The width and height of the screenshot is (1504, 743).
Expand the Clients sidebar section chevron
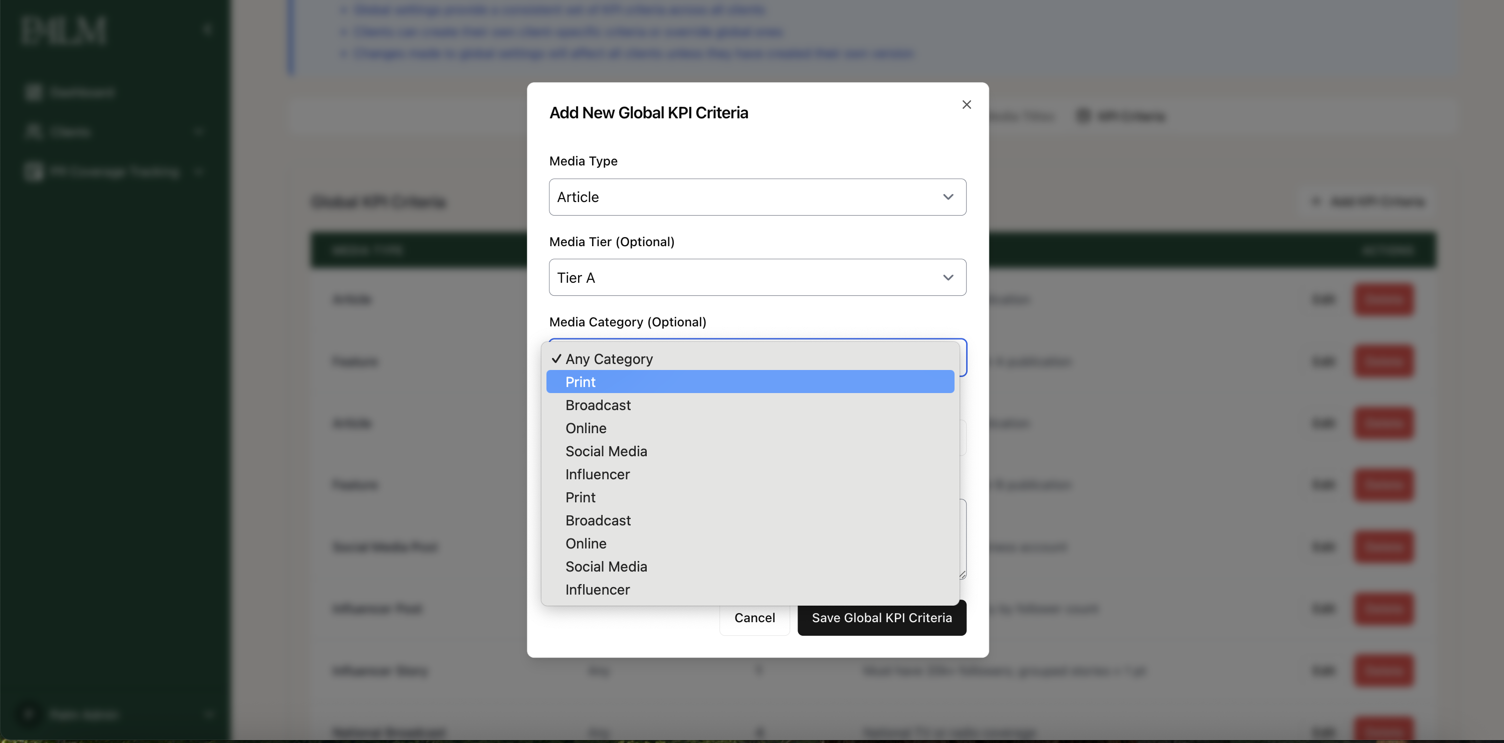[199, 131]
